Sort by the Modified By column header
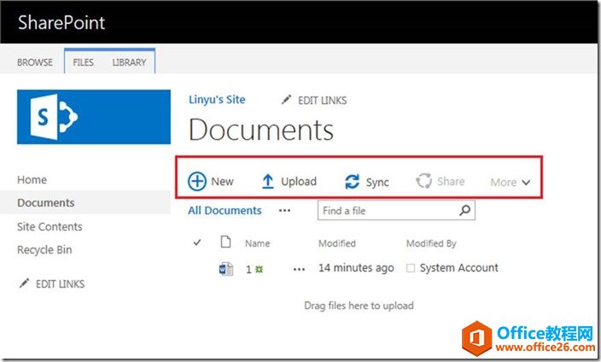Screen dimensions: 601x362 click(x=431, y=243)
